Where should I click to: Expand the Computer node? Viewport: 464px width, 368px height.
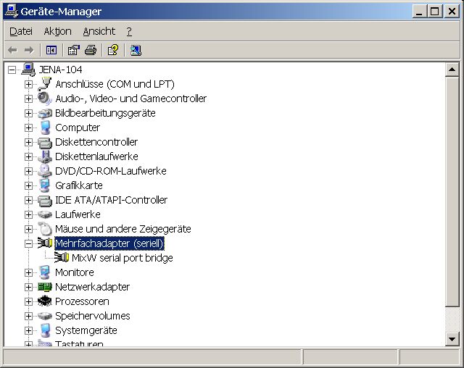(x=28, y=127)
